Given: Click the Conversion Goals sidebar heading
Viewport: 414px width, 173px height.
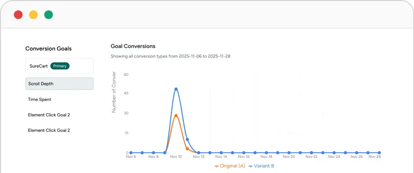Looking at the screenshot, I should click(48, 49).
